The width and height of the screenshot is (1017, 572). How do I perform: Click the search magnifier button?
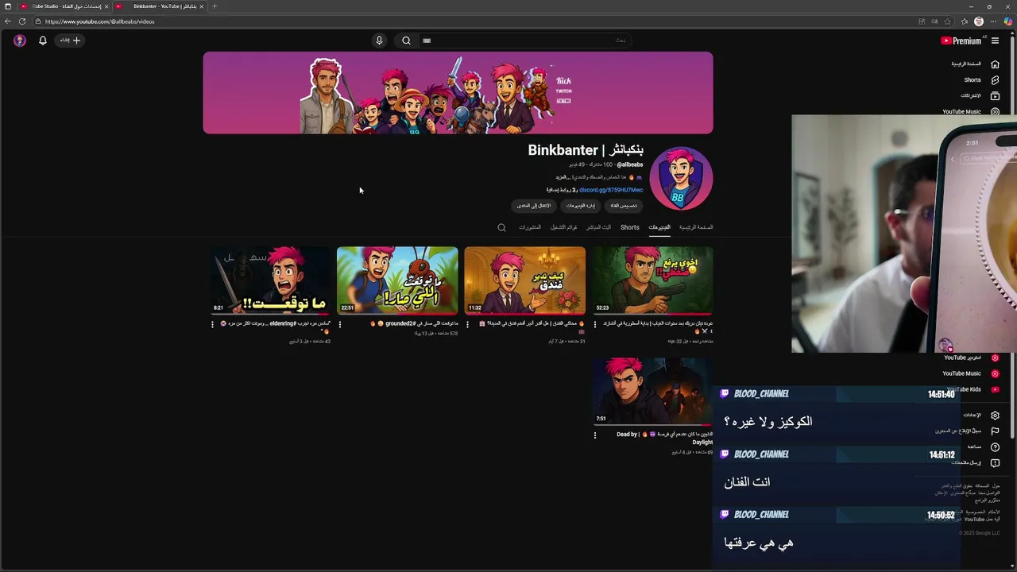406,41
